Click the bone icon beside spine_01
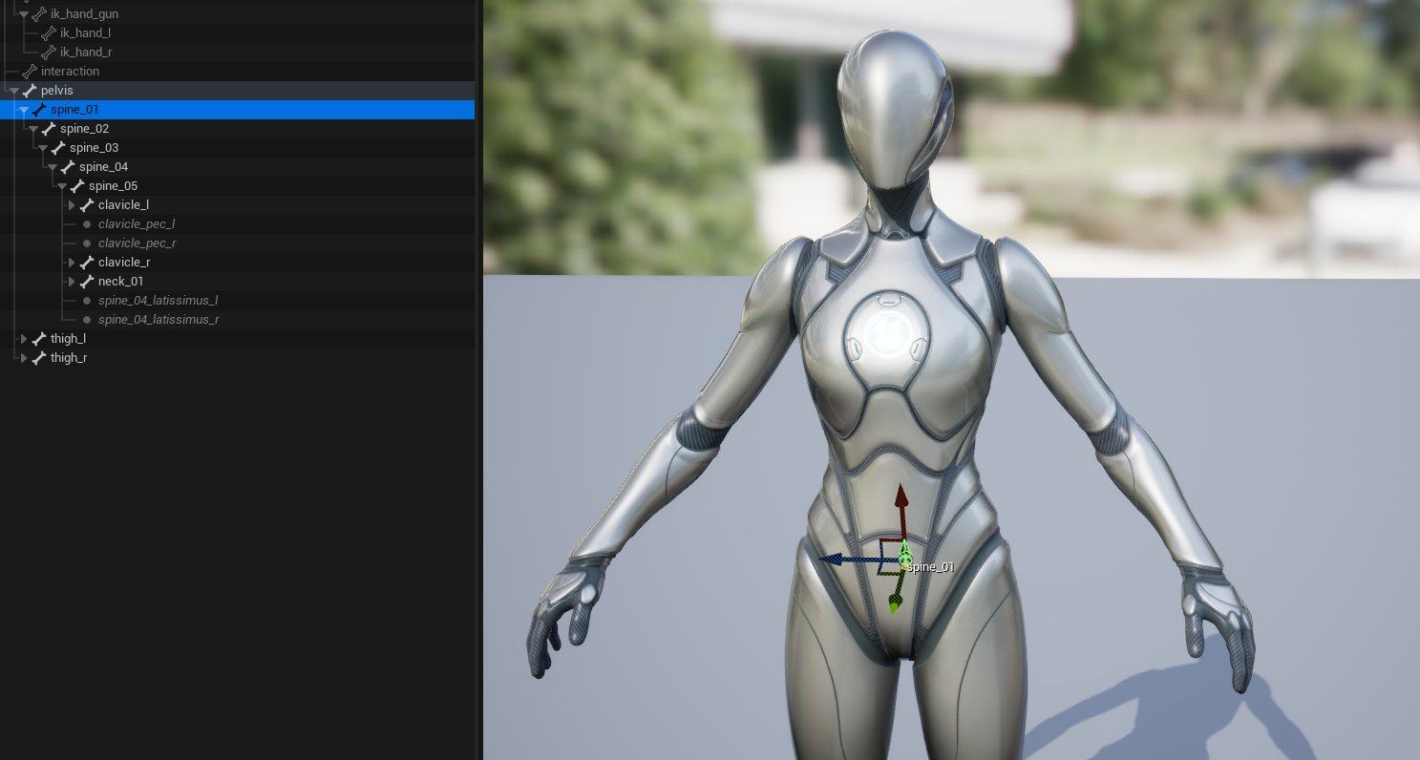Image resolution: width=1420 pixels, height=760 pixels. (x=39, y=110)
